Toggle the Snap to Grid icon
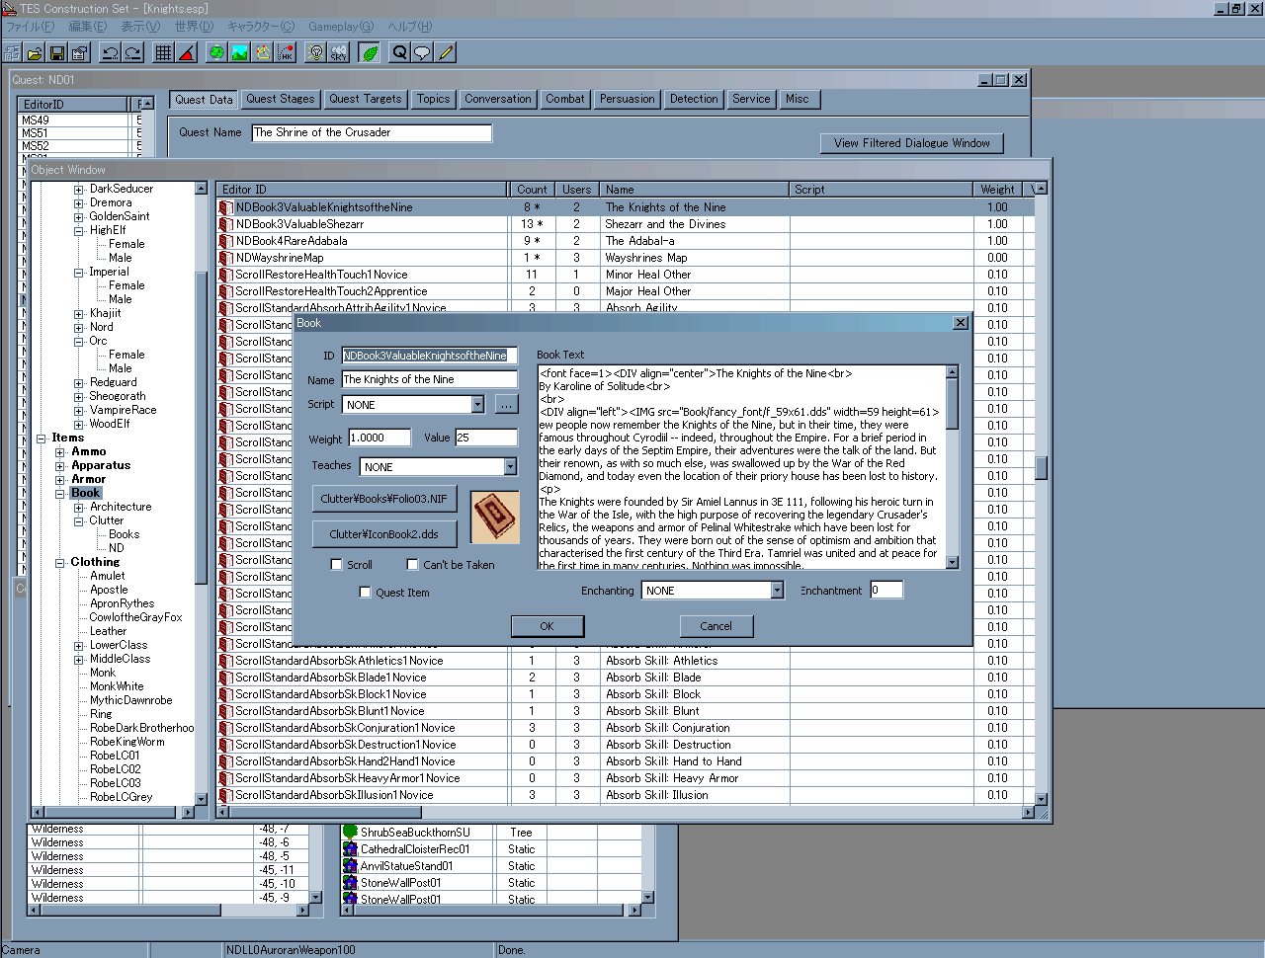Screen dimensions: 1265x958 click(x=163, y=52)
